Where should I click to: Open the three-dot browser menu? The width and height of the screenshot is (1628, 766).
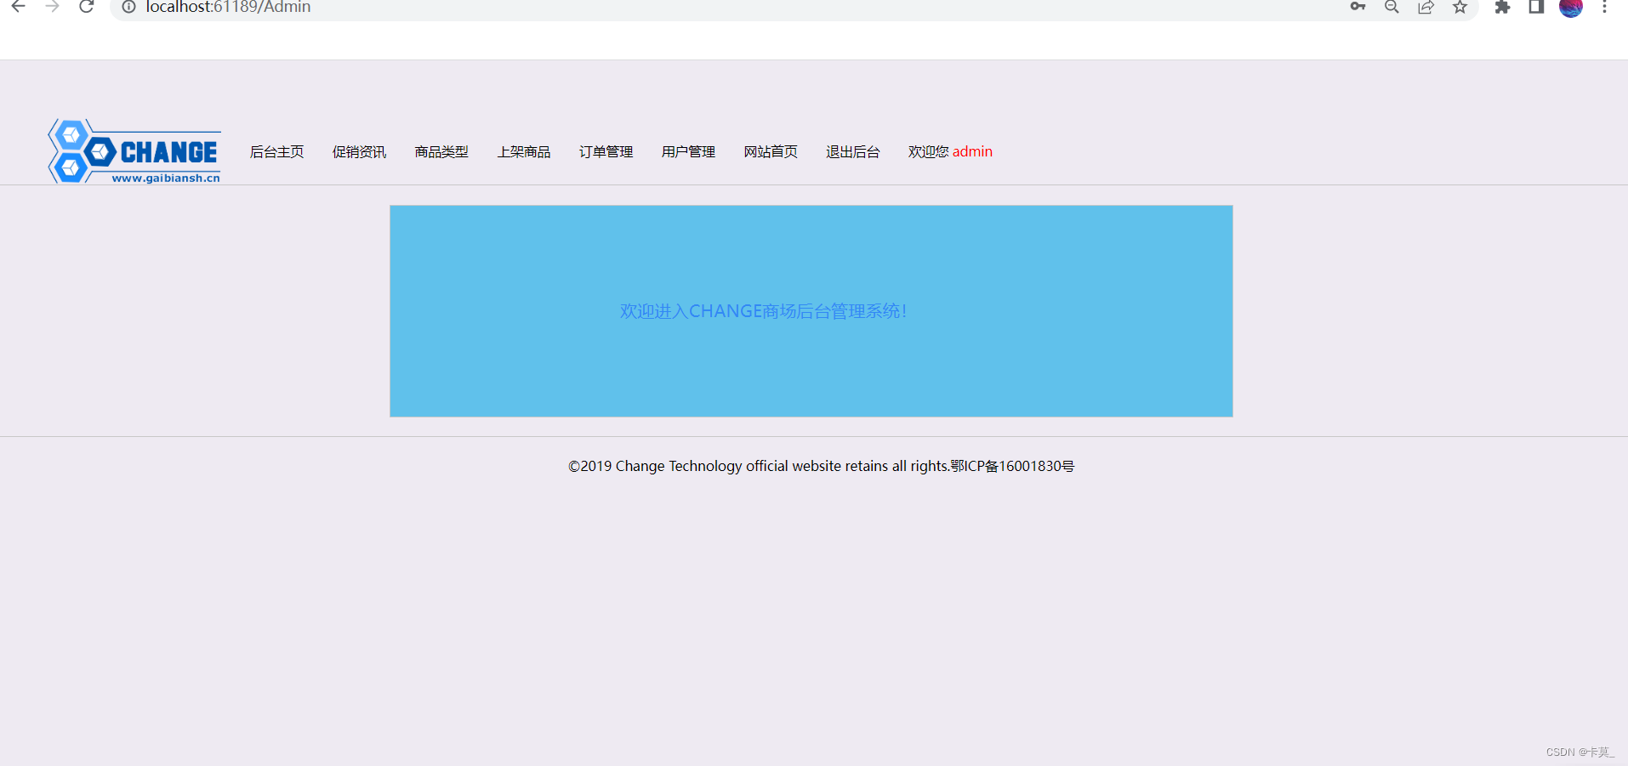point(1605,8)
